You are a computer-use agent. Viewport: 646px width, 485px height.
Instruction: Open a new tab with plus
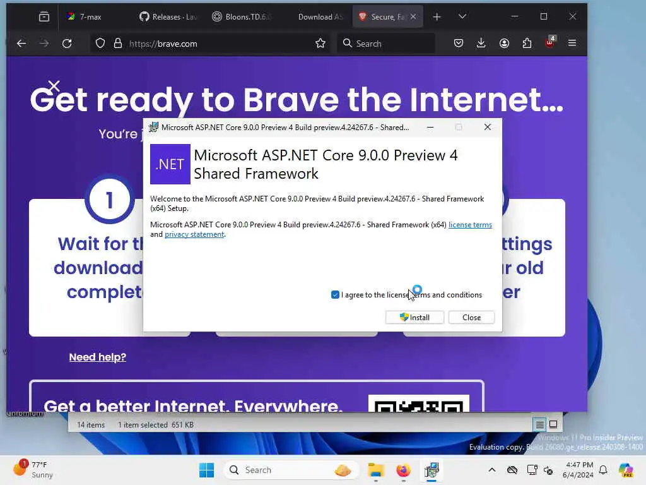click(x=437, y=17)
